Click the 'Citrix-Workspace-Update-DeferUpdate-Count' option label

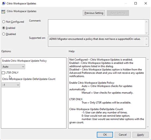tap(29, 79)
